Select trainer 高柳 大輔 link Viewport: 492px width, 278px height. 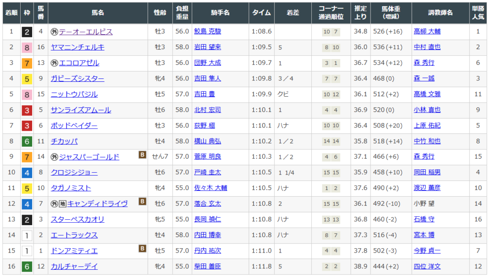[x=427, y=32]
